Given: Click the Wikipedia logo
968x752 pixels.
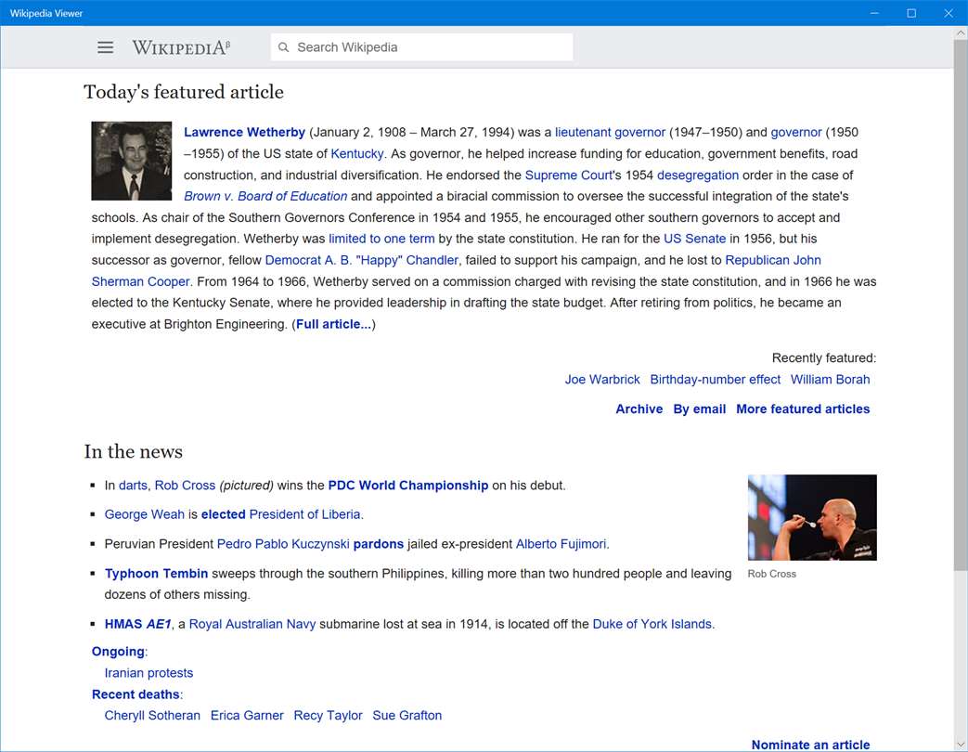Looking at the screenshot, I should click(x=182, y=47).
